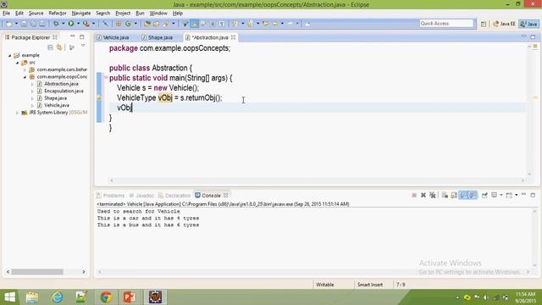Screen dimensions: 542x305
Task: Open the Navigate menu
Action: pos(81,14)
